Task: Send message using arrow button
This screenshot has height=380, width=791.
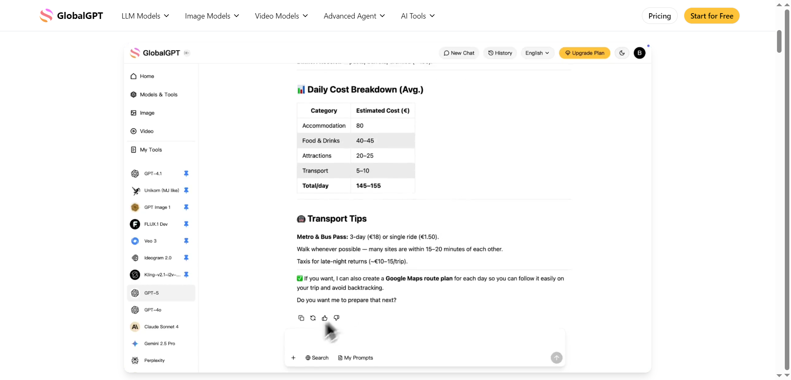Action: [556, 357]
